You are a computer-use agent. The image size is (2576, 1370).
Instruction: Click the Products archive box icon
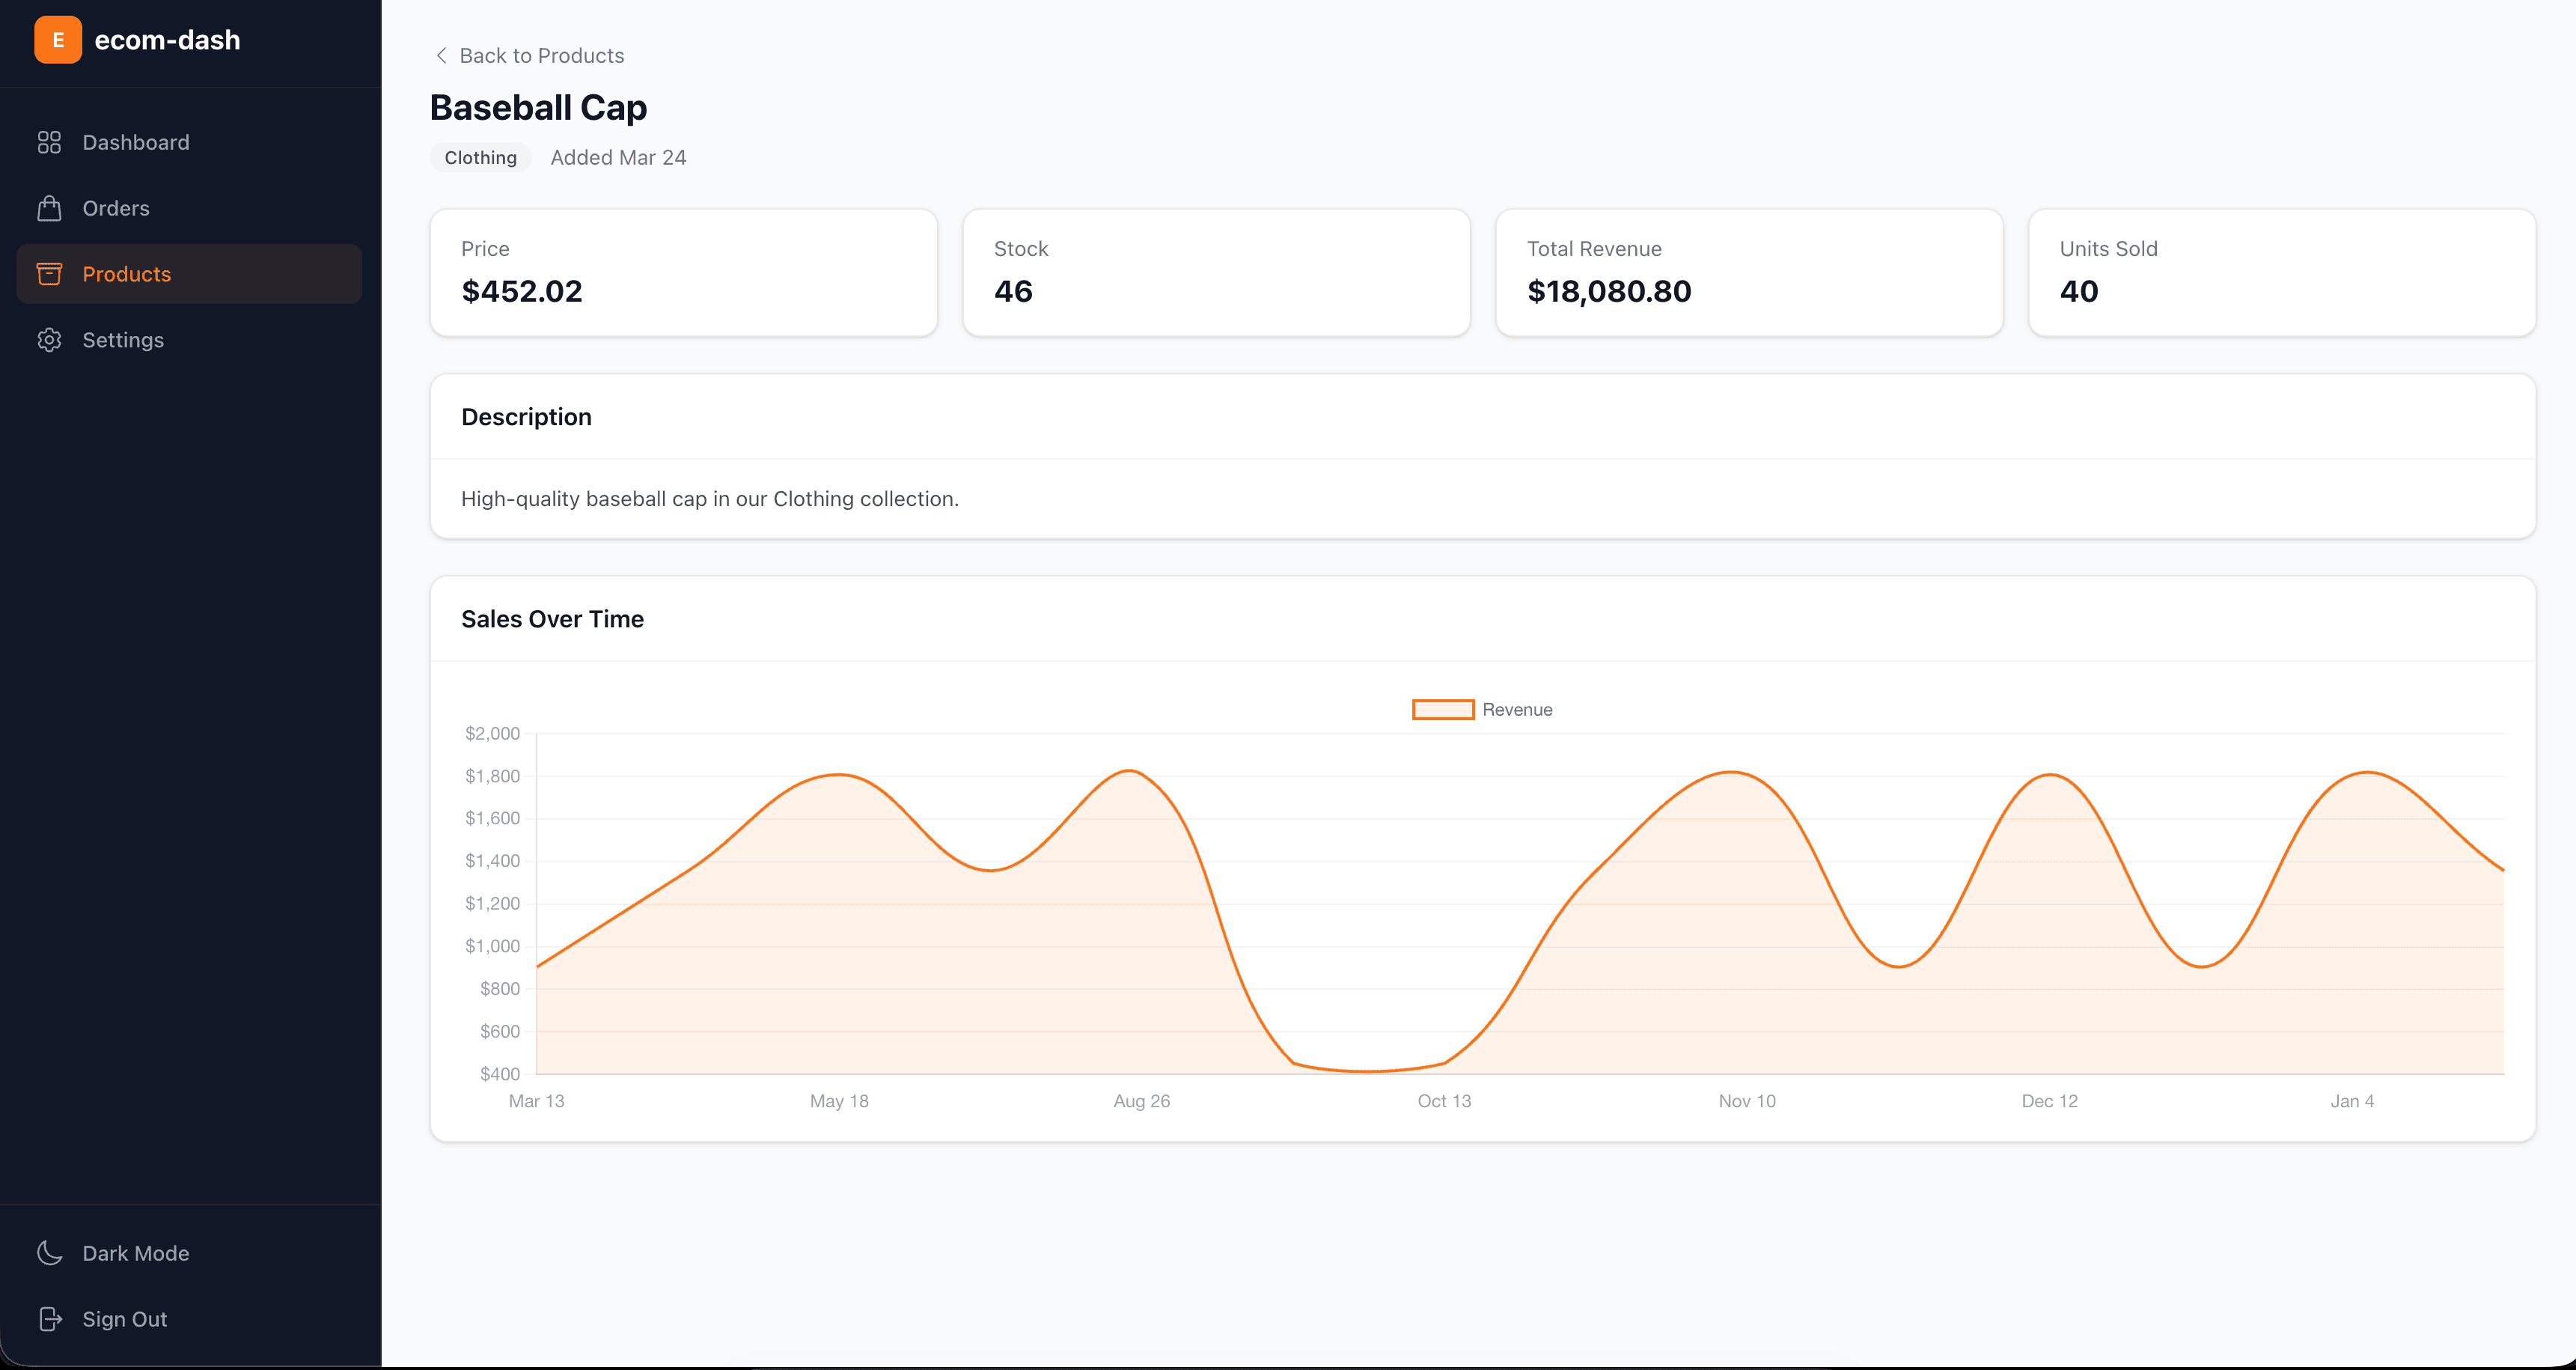click(x=49, y=274)
